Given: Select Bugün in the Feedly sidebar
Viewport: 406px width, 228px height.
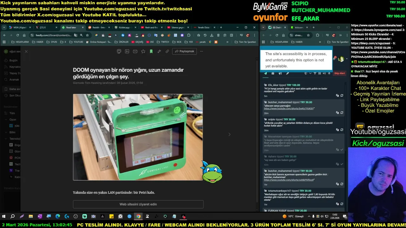Looking at the screenshot, I should [x=13, y=60].
